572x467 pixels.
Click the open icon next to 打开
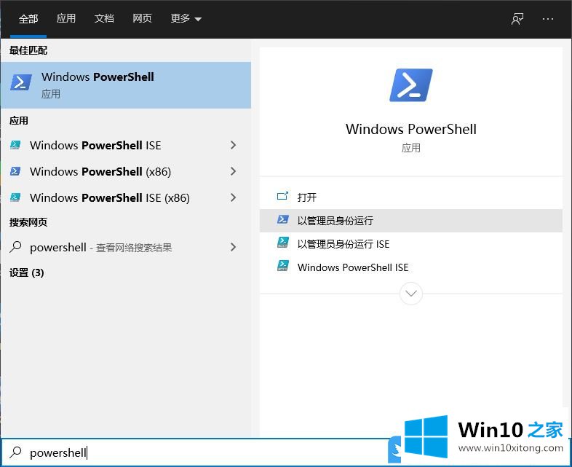tap(282, 197)
